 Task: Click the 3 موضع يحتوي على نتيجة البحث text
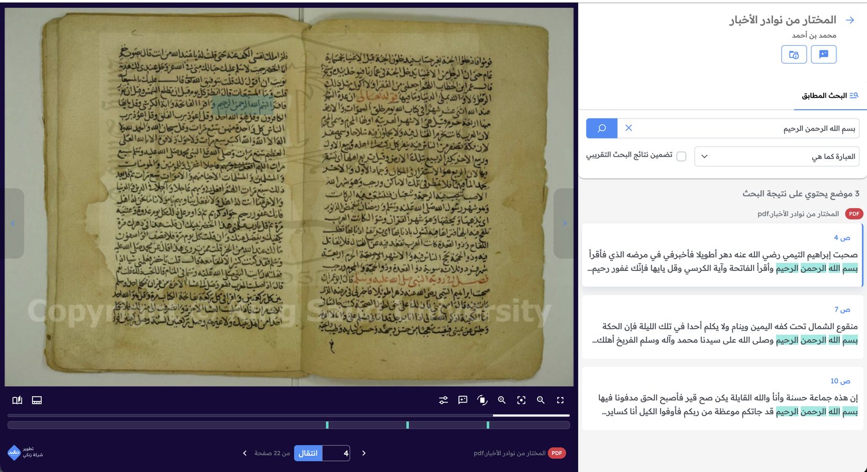coord(801,194)
